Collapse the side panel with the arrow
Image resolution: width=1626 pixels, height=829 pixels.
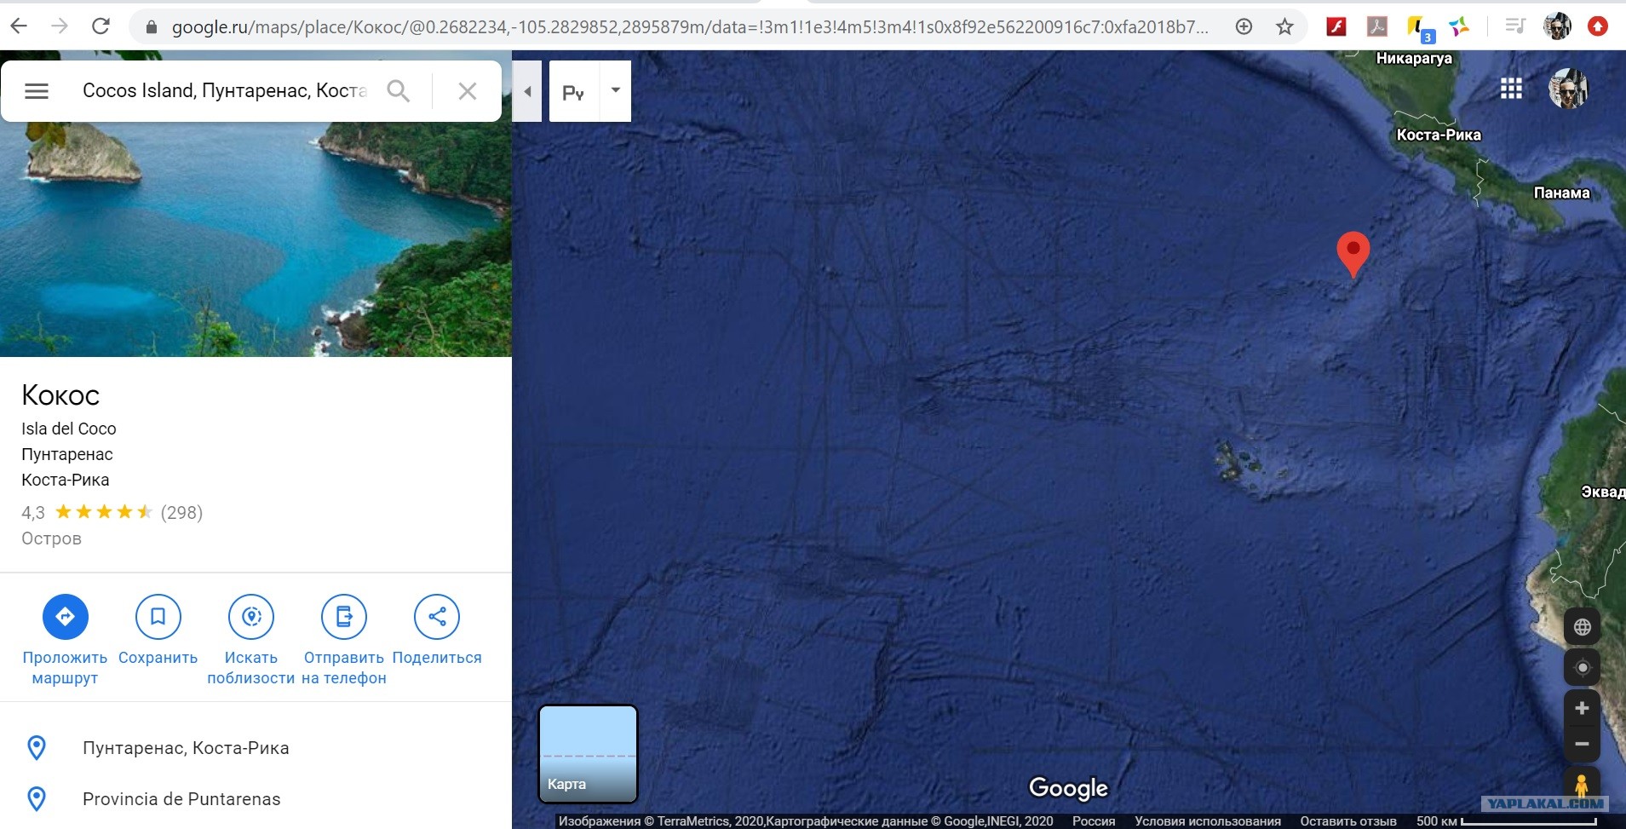point(527,91)
